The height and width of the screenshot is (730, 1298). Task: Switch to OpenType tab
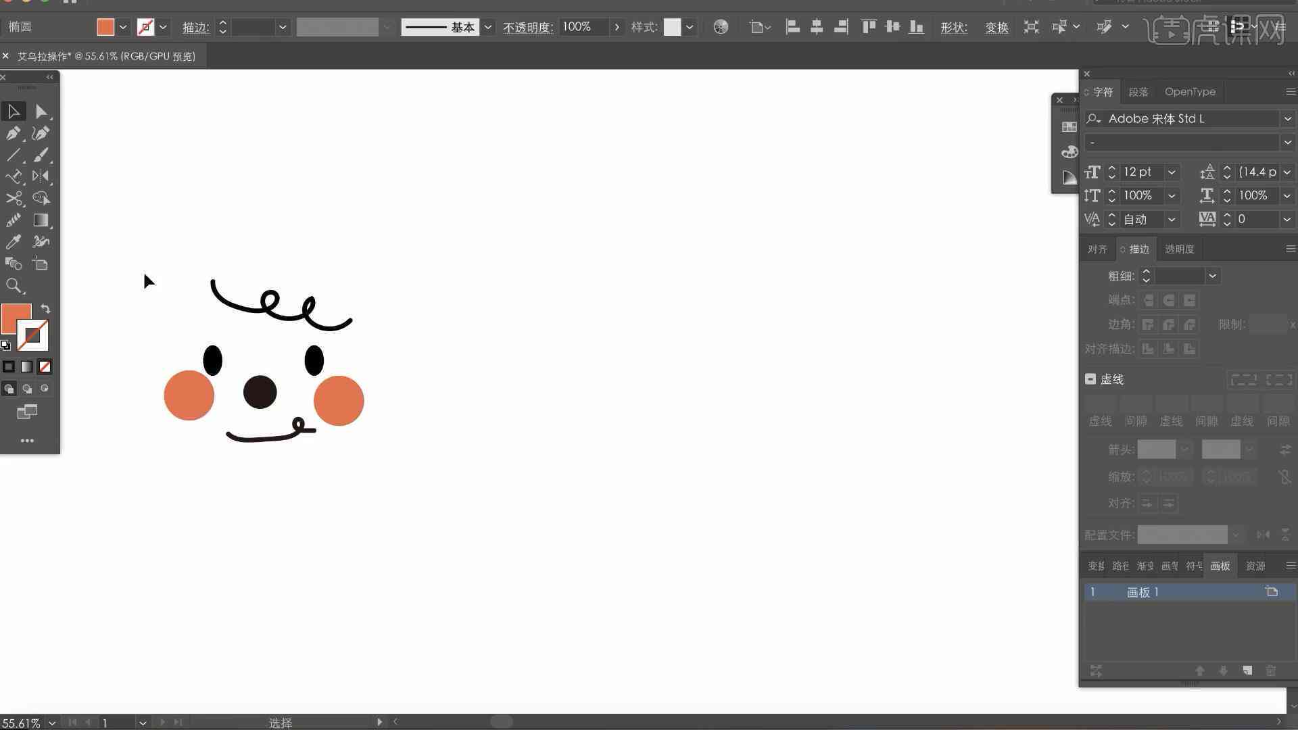pos(1190,91)
